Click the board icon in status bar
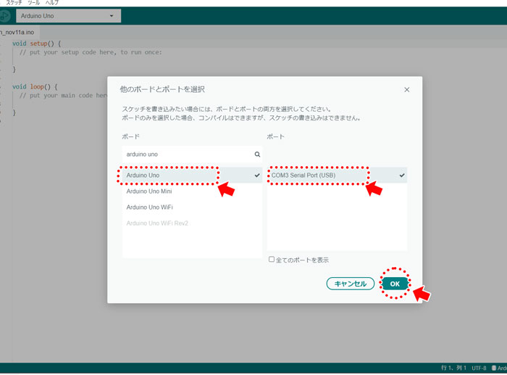Viewport: 507px width, 375px height. (x=494, y=368)
